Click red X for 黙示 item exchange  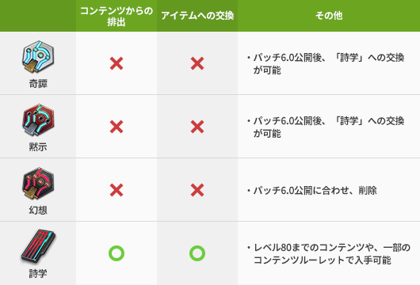(x=197, y=127)
